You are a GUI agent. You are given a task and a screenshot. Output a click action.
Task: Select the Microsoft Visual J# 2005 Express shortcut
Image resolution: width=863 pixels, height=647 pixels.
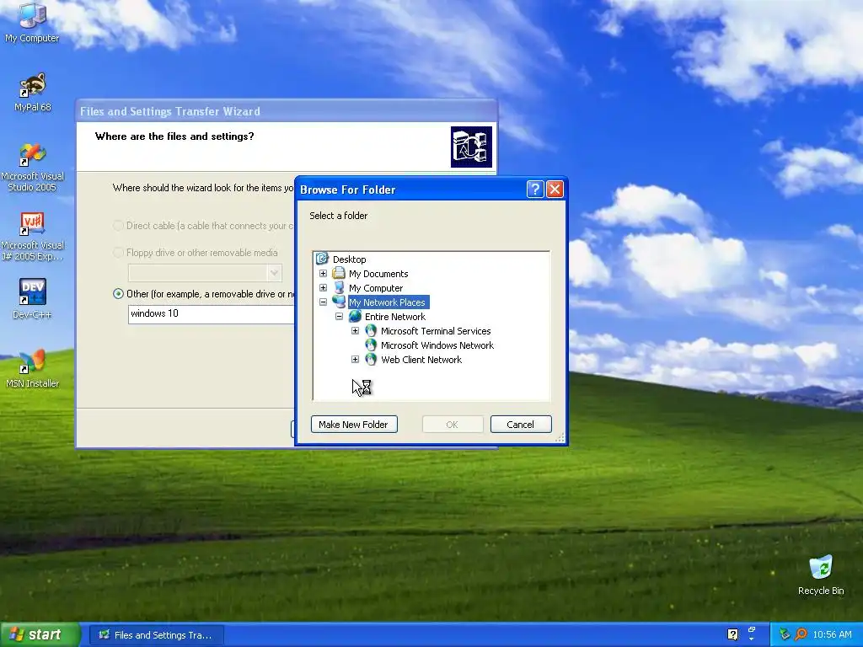pyautogui.click(x=32, y=237)
